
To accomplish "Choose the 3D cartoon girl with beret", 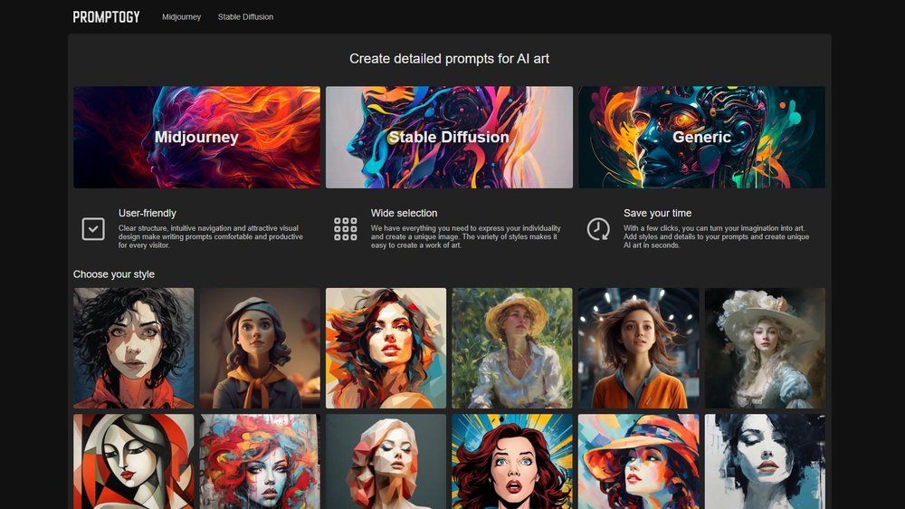I will (260, 349).
